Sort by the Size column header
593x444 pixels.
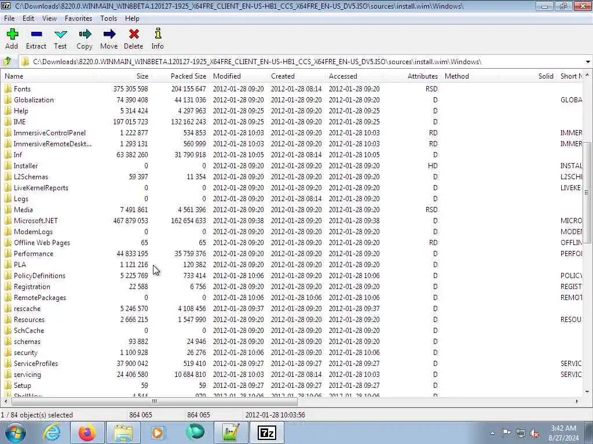(123, 76)
